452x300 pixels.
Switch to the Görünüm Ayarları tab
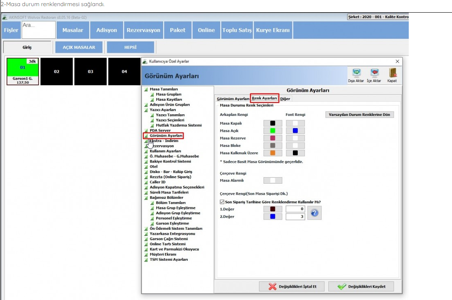[x=233, y=99]
